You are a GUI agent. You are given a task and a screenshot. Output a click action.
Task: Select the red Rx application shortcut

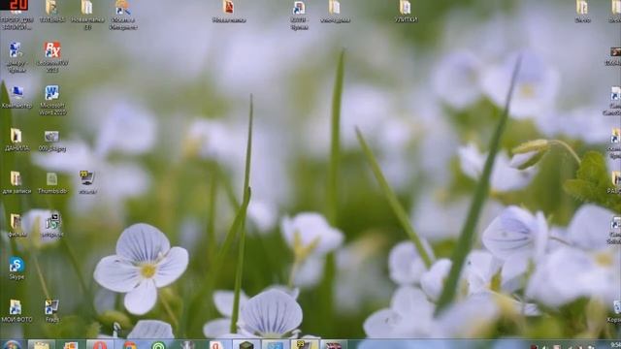point(52,57)
